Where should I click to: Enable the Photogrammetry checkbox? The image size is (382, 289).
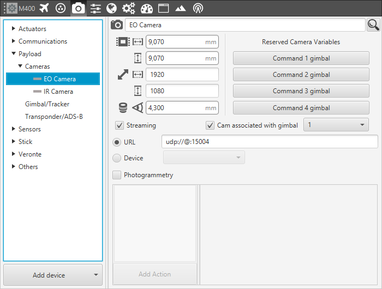(x=117, y=175)
